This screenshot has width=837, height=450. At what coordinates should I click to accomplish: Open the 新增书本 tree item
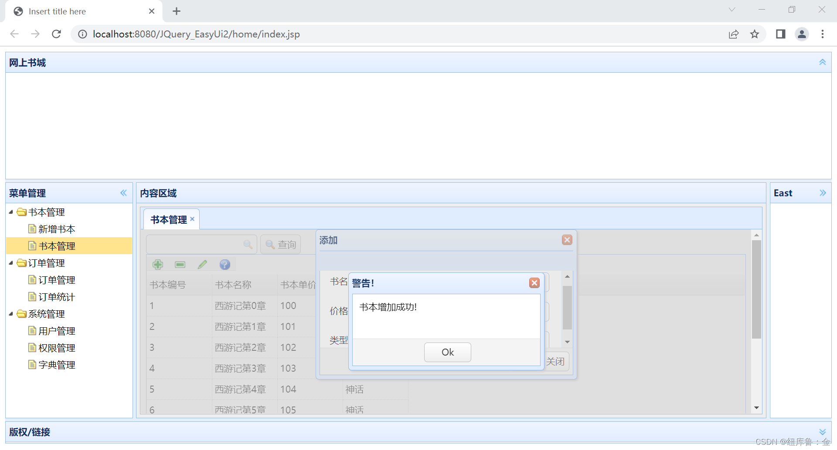coord(57,229)
